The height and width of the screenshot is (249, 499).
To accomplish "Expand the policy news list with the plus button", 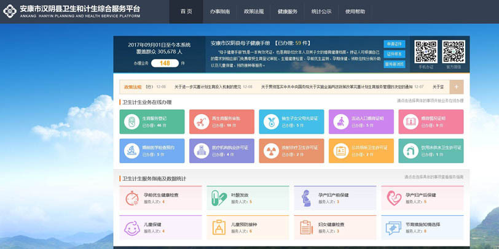I will (x=457, y=87).
